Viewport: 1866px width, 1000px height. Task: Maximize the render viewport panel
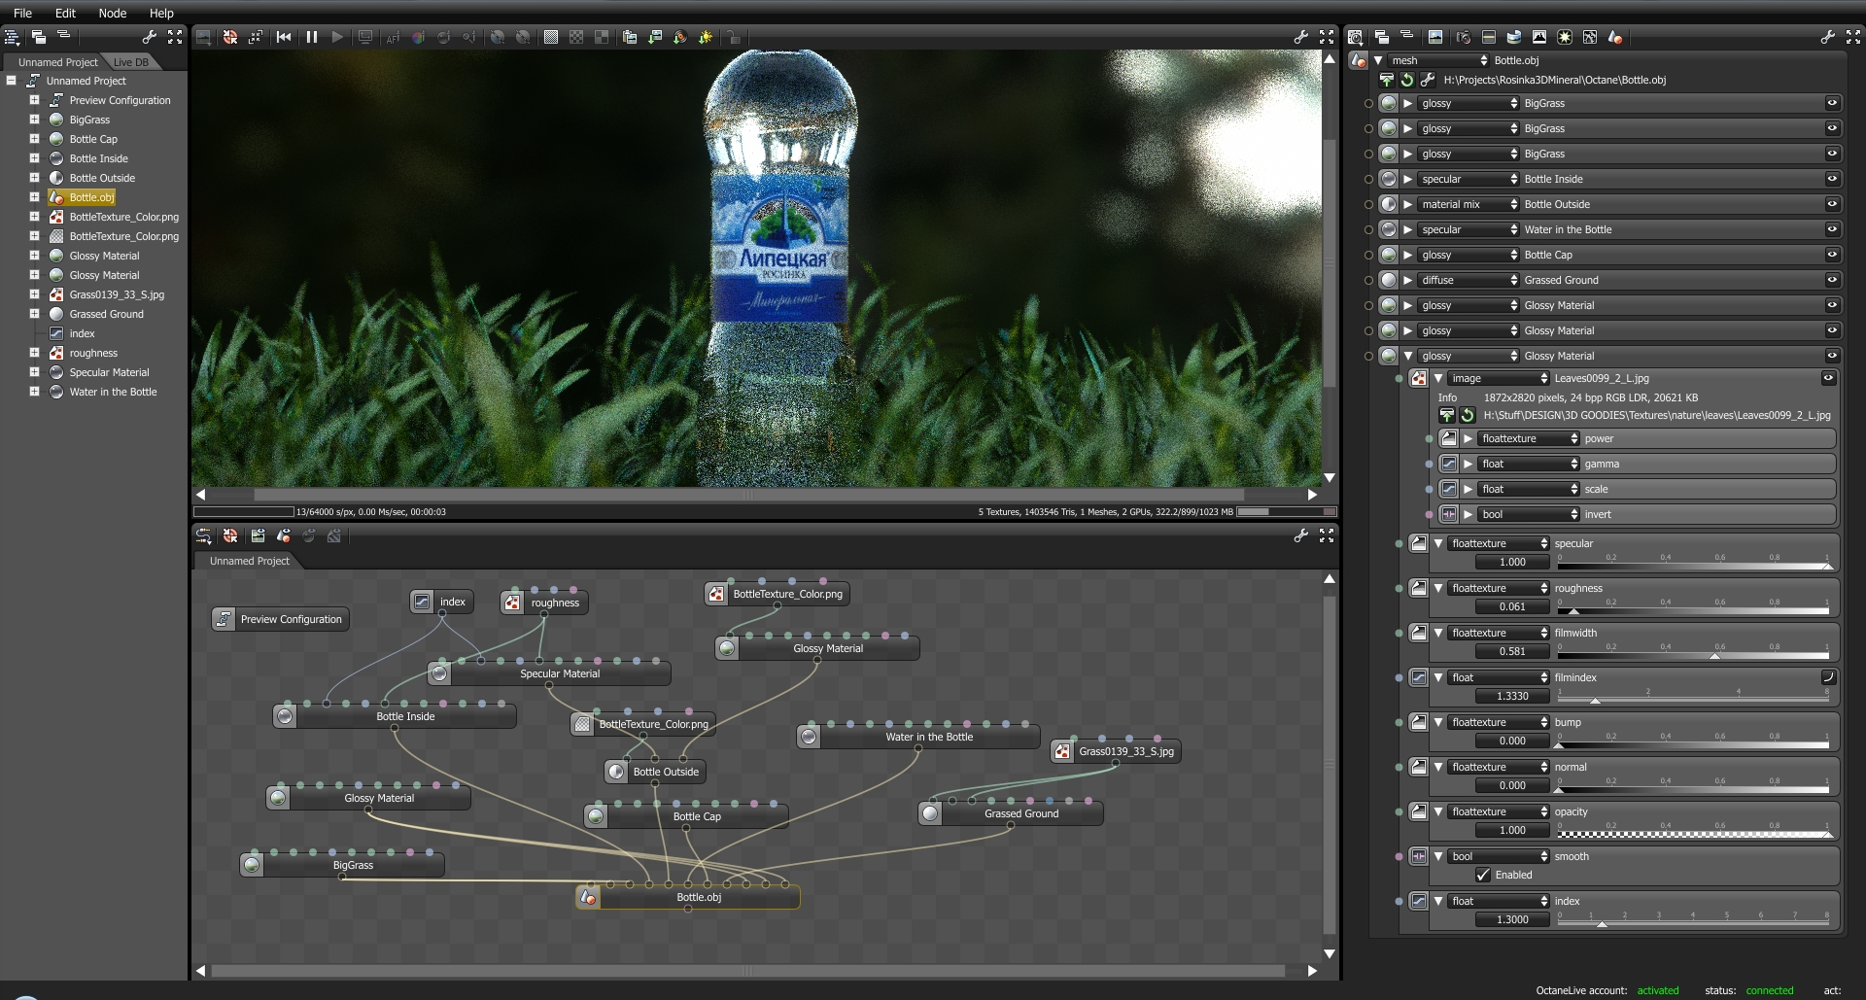1327,37
